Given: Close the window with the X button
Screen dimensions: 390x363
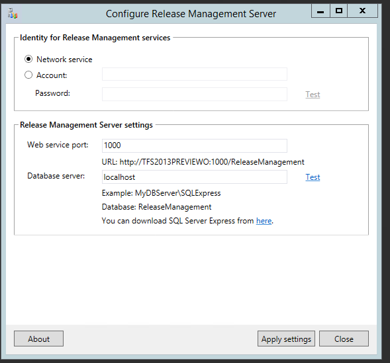Looking at the screenshot, I should (362, 11).
